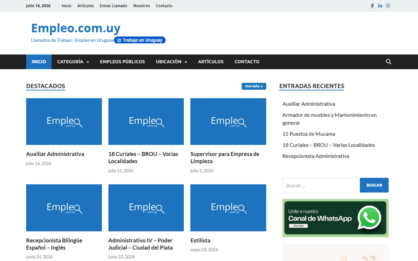The image size is (418, 261).
Task: Click the Llamados de Trabajo tagline
Action: coord(72,40)
